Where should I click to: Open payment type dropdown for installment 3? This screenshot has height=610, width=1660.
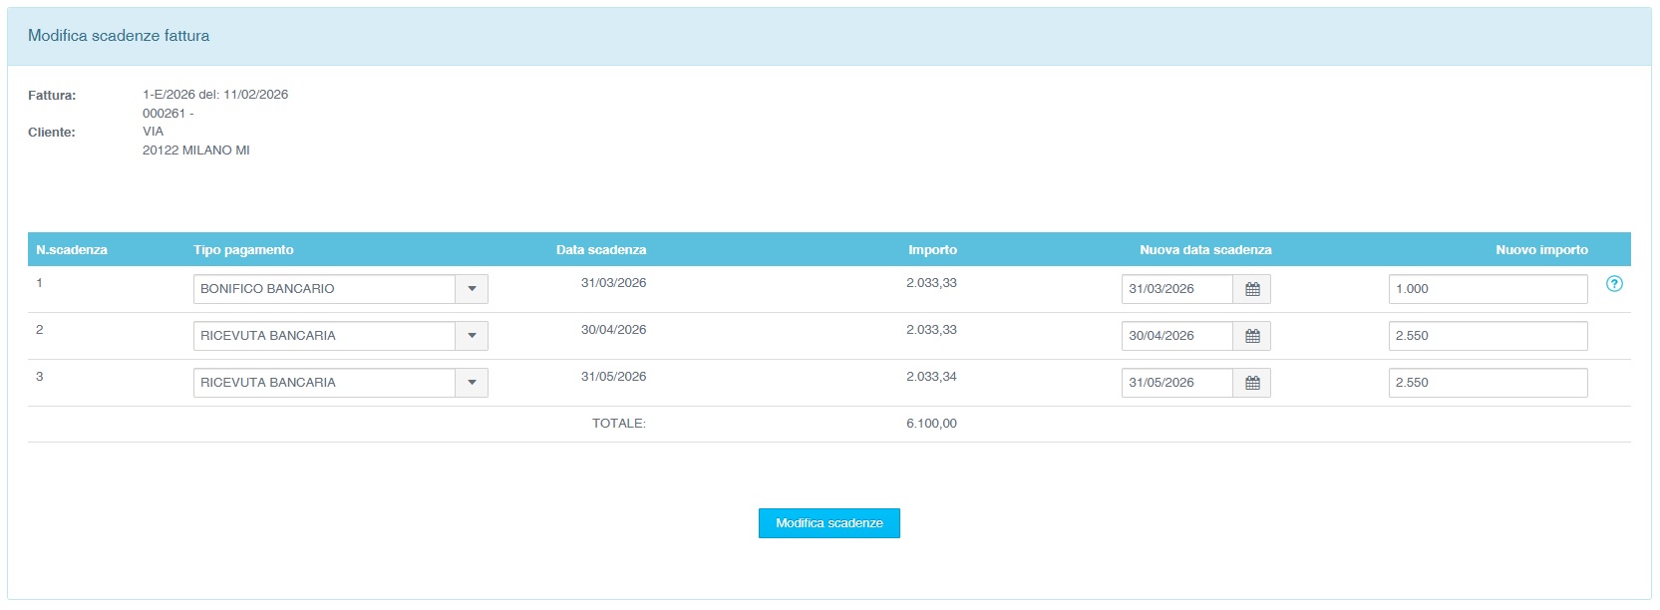click(x=472, y=383)
